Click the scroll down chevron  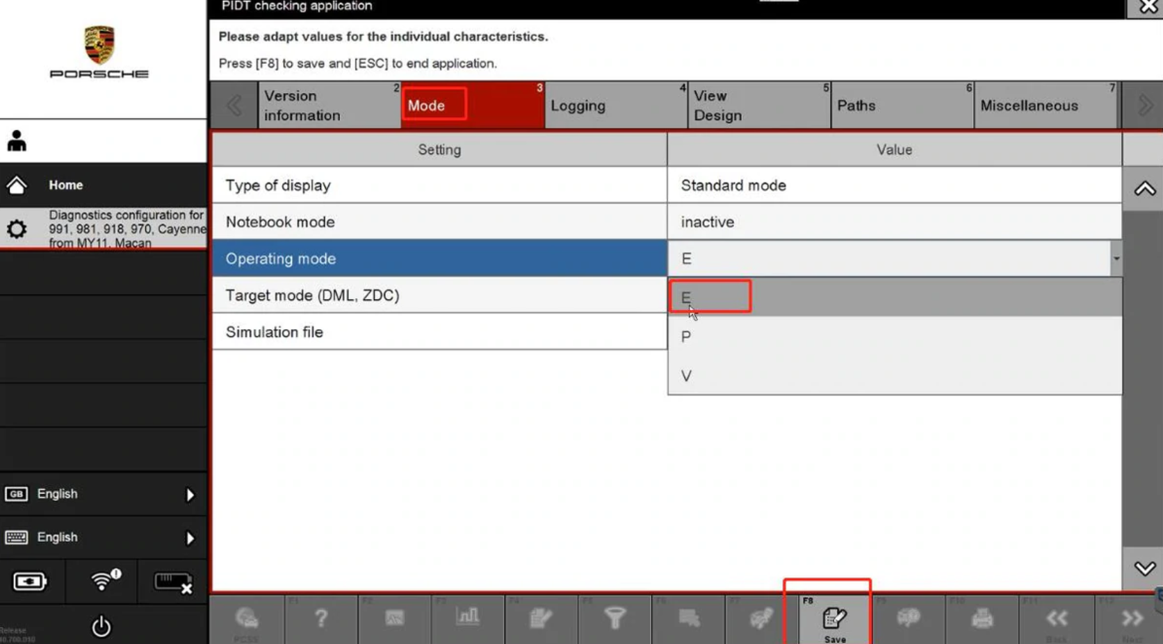1144,568
